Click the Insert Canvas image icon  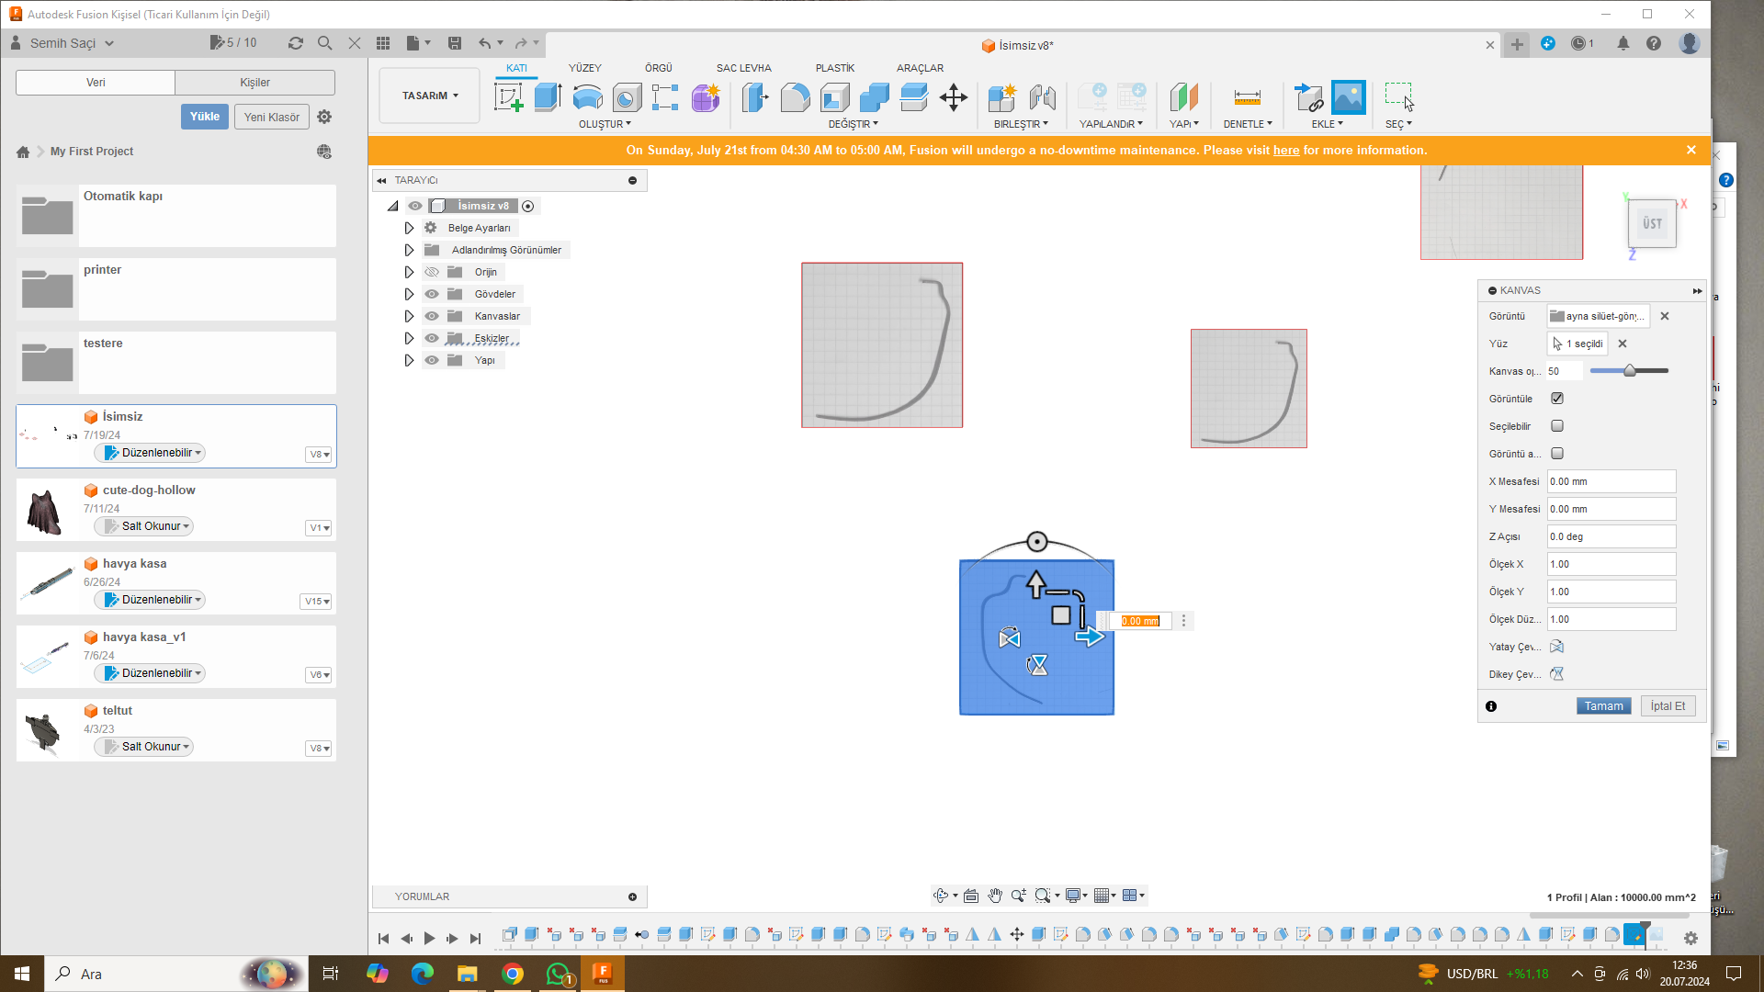(1348, 96)
